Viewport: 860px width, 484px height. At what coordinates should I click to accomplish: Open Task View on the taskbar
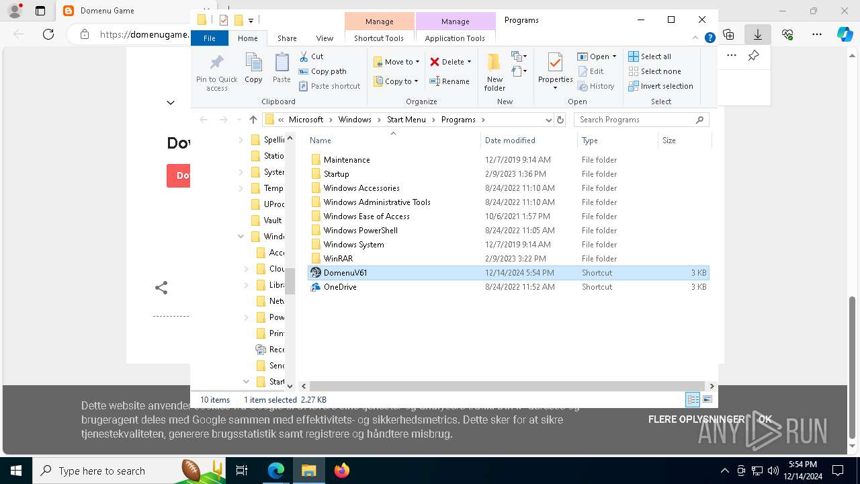point(242,471)
